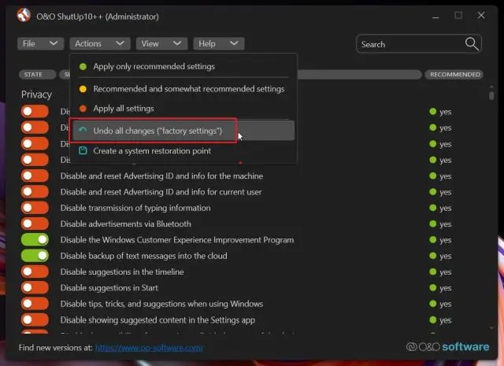The image size is (504, 366).
Task: Click green recommended dot for tips, tricks row
Action: pyautogui.click(x=433, y=304)
